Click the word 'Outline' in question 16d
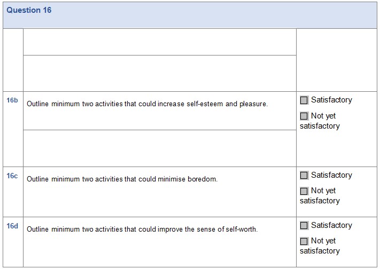This screenshot has height=269, width=380. [37, 230]
